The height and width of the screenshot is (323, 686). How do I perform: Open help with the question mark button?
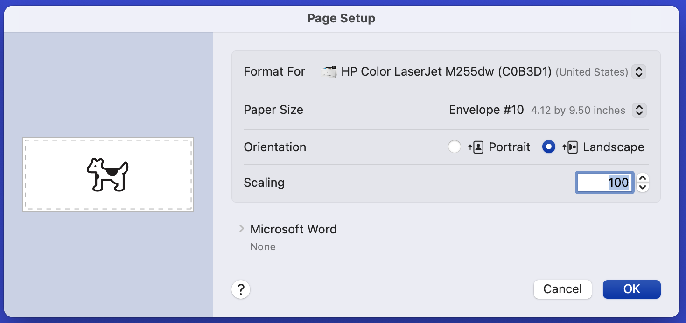(x=241, y=289)
